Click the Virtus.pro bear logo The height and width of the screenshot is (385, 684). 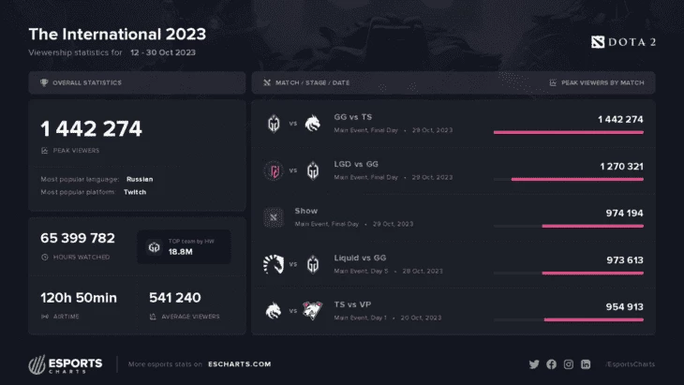(312, 311)
